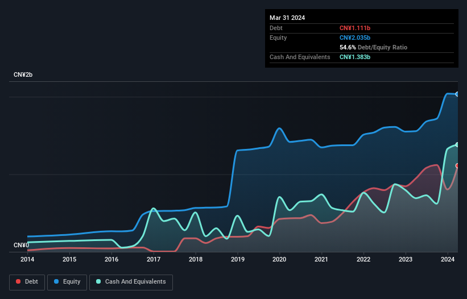Image resolution: width=467 pixels, height=299 pixels.
Task: Select the 2014 x-axis label
Action: tap(27, 260)
